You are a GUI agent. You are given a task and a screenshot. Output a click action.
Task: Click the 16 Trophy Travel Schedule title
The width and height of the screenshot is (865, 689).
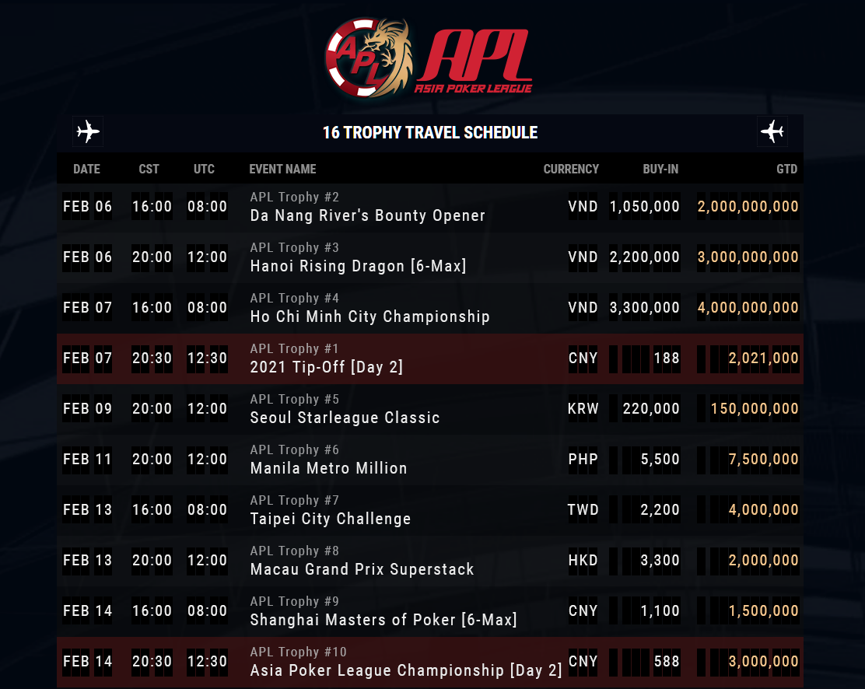coord(430,132)
